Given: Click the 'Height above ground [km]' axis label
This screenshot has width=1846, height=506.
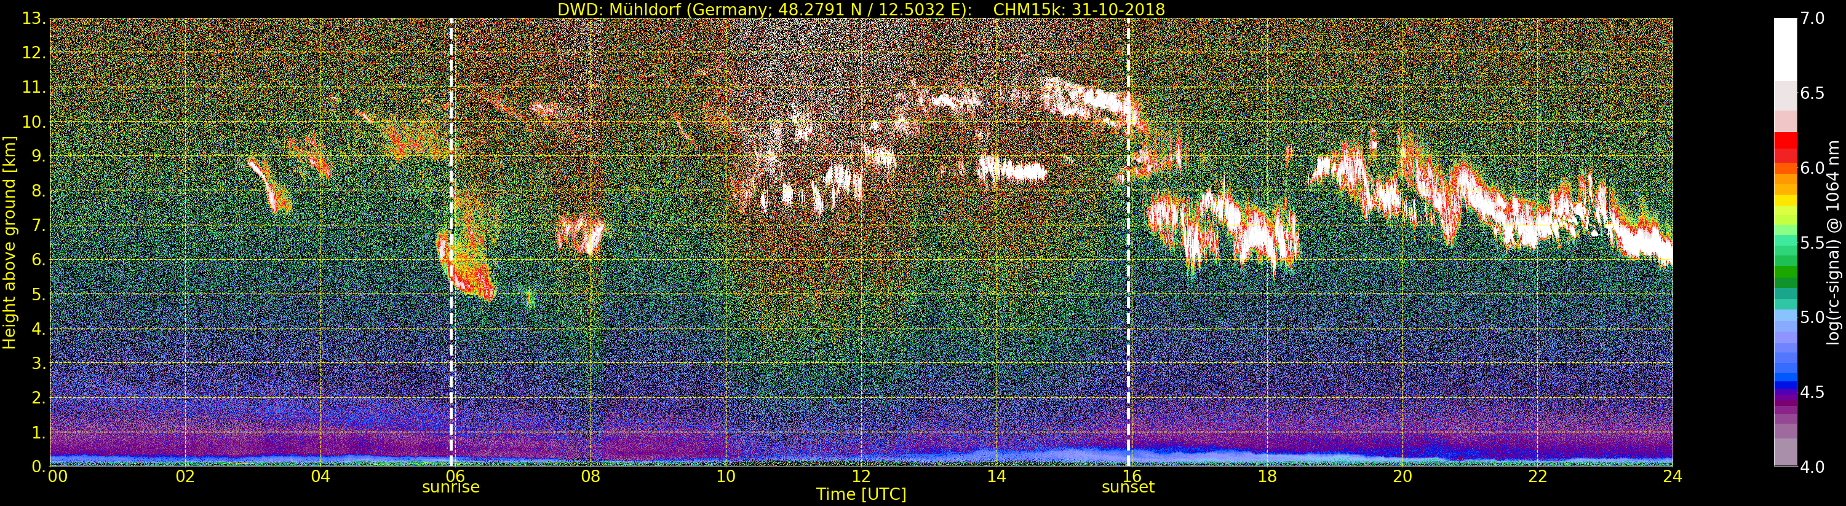Looking at the screenshot, I should (x=9, y=242).
